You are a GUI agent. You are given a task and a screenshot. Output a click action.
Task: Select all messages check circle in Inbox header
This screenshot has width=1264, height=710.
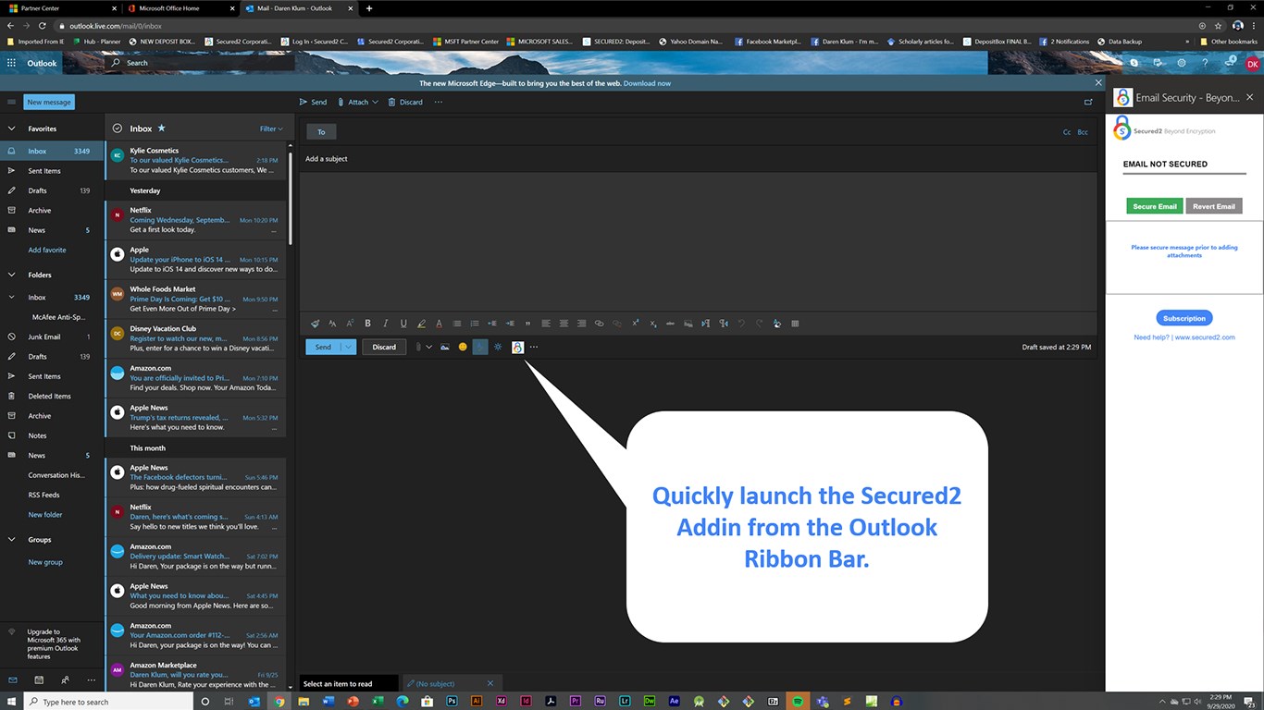tap(118, 129)
